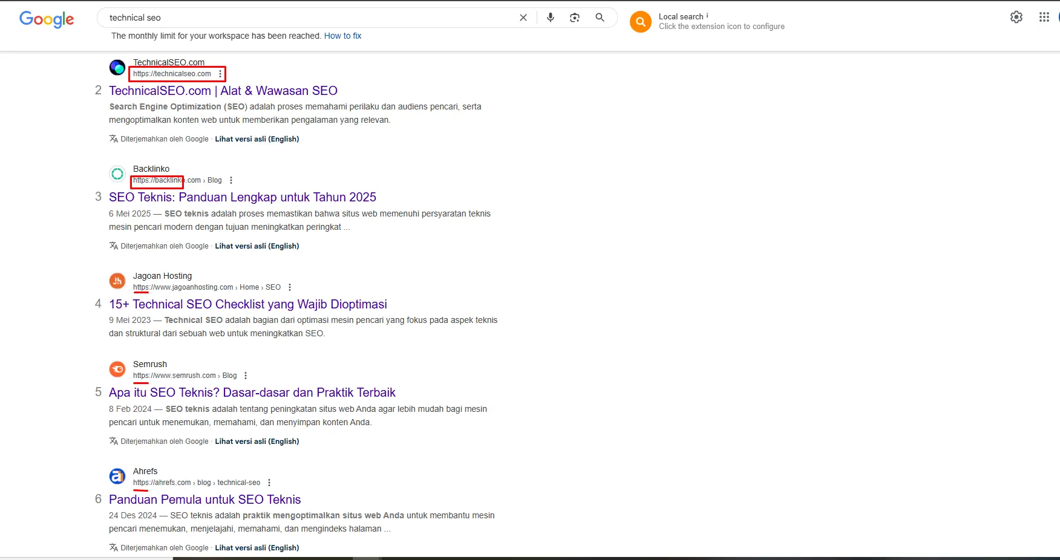Click the orange Local search extension icon

pyautogui.click(x=640, y=22)
